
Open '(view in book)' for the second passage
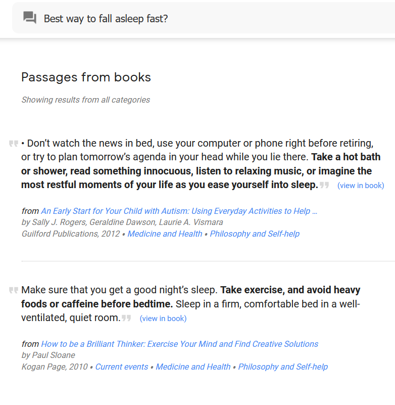(163, 318)
